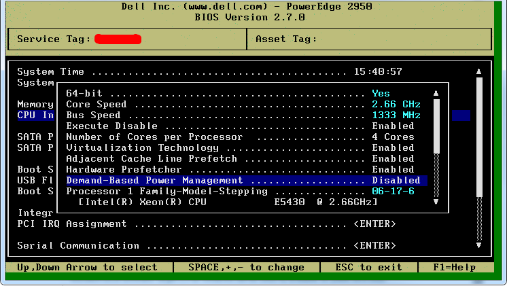Viewport: 507px width, 286px height.
Task: Toggle the Demand-Based Power Management Disabled value
Action: pos(396,180)
